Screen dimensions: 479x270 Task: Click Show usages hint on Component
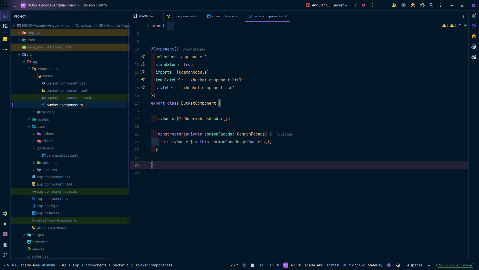coord(194,49)
